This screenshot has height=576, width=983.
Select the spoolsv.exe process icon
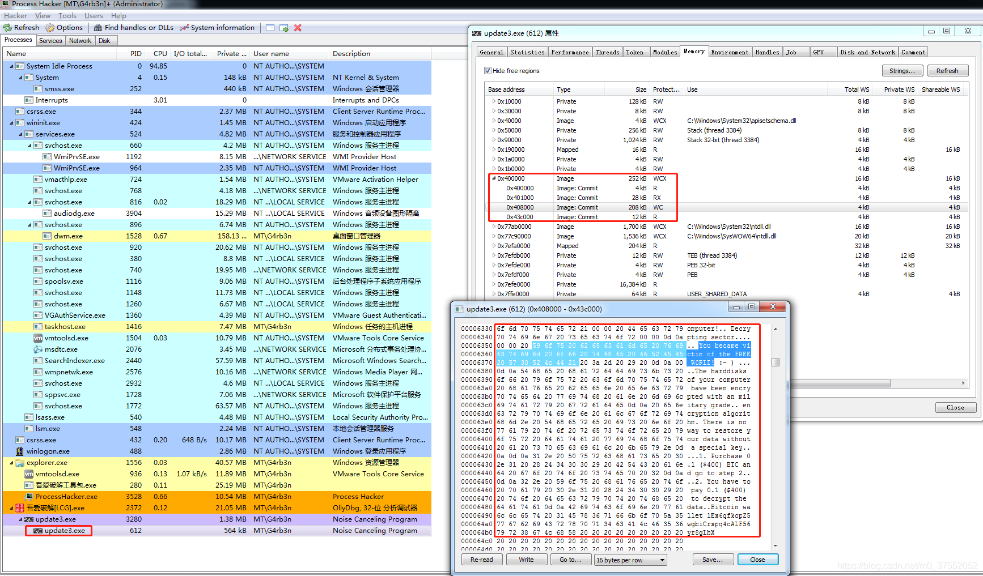38,281
